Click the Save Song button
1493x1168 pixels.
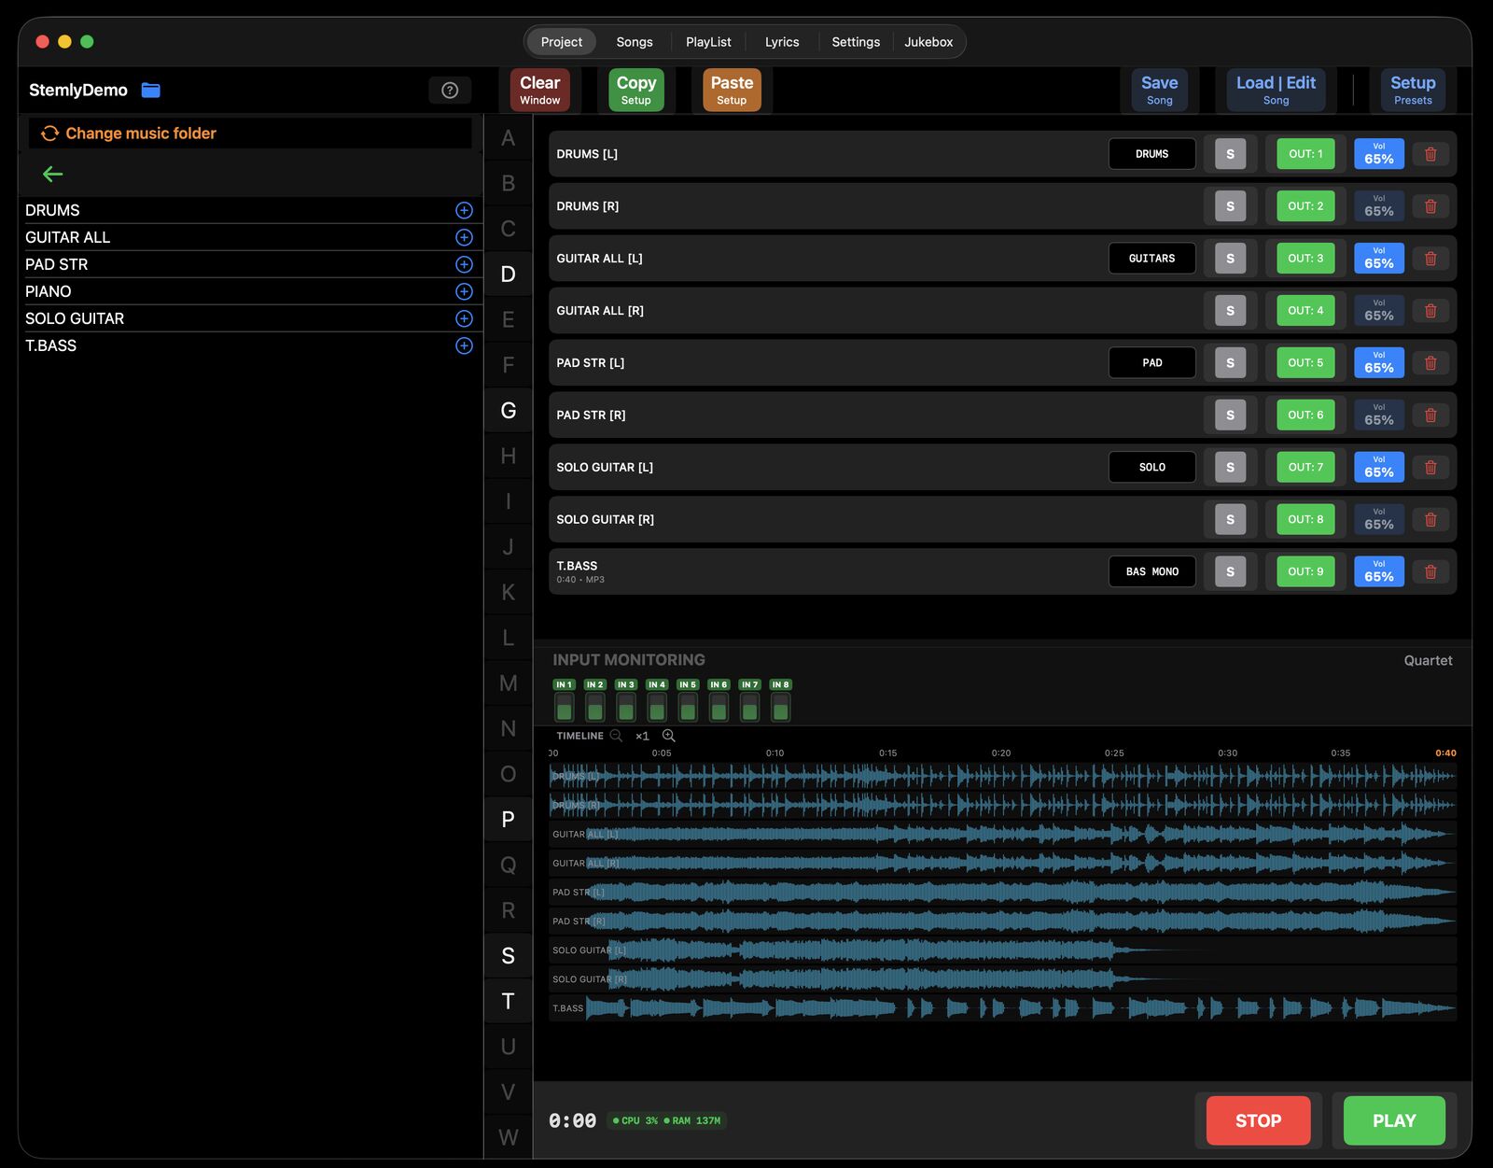[x=1159, y=90]
